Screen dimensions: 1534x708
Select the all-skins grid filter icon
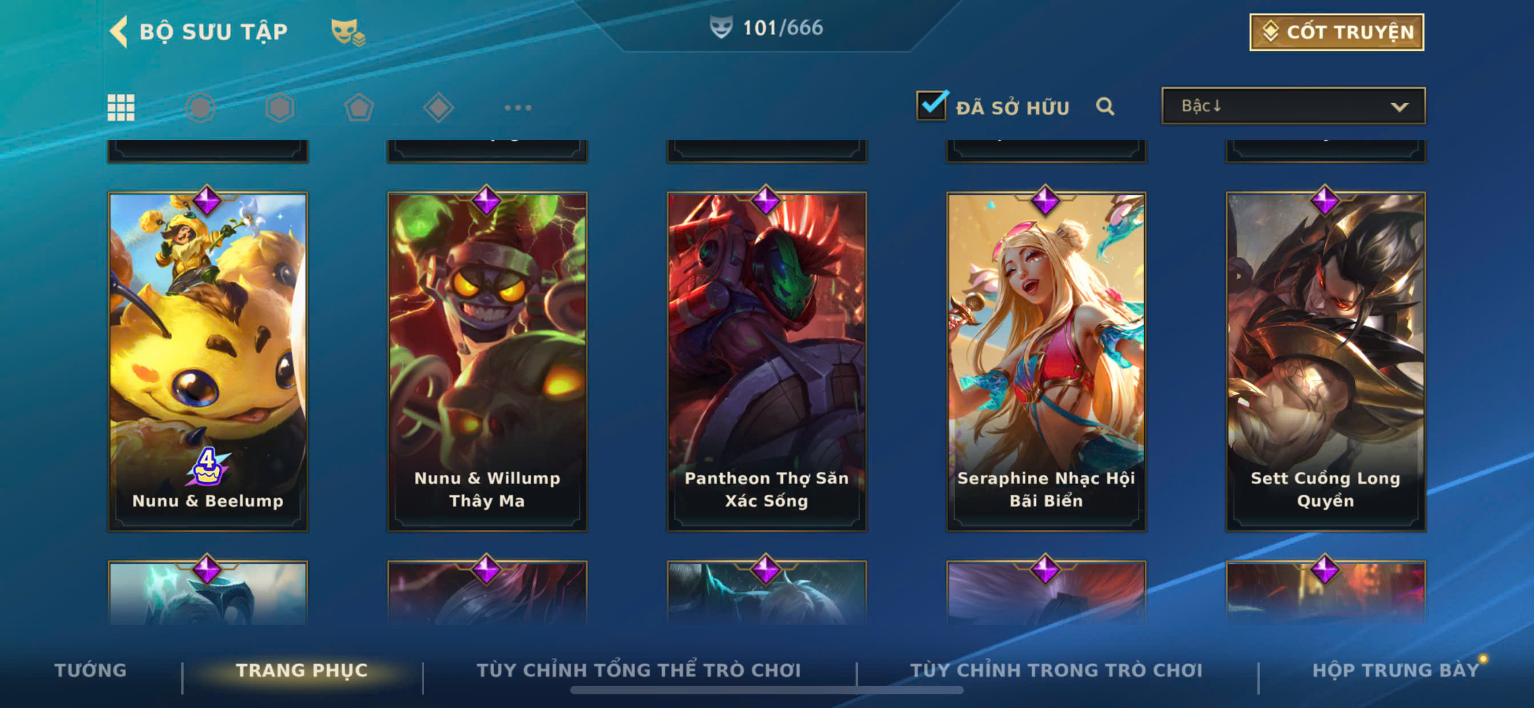click(121, 108)
